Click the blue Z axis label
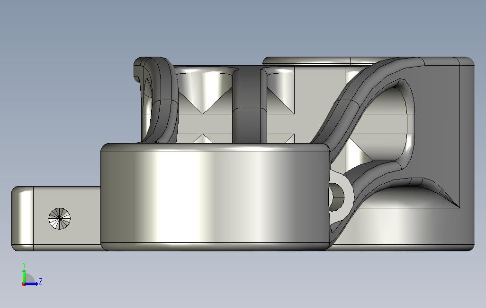 point(41,281)
